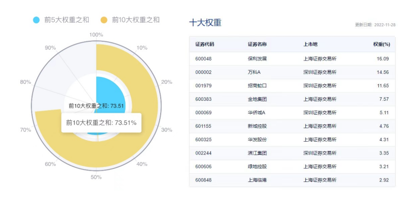Viewport: 416px width, 199px height.
Task: Select security code 600383
Action: [x=203, y=99]
